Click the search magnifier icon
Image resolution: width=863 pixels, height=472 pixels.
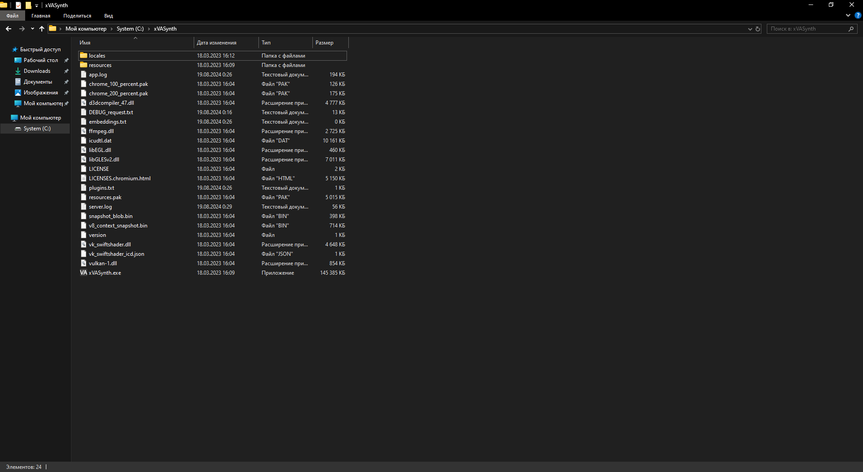click(851, 29)
